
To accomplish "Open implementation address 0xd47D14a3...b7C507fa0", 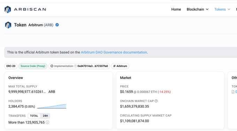I will point(93,66).
